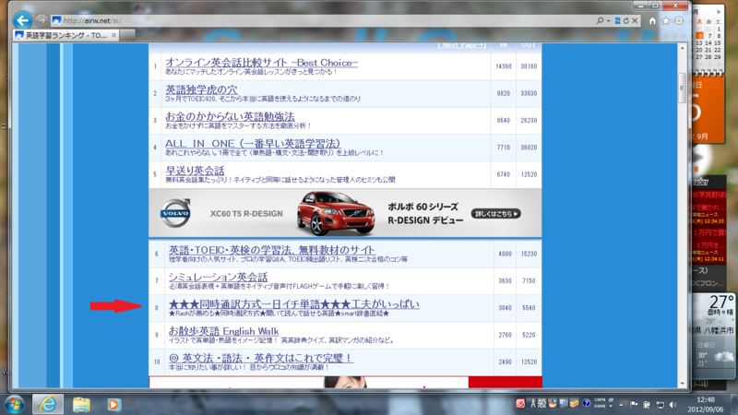
Task: Click the IME help question mark icon
Action: 586,403
